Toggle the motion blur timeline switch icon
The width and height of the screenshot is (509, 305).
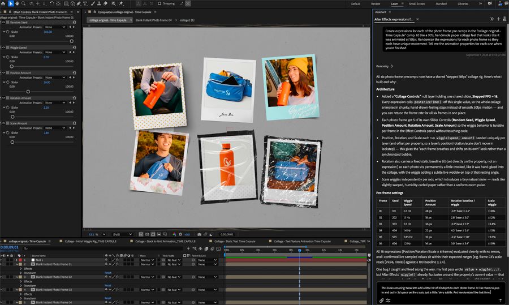[x=212, y=249]
